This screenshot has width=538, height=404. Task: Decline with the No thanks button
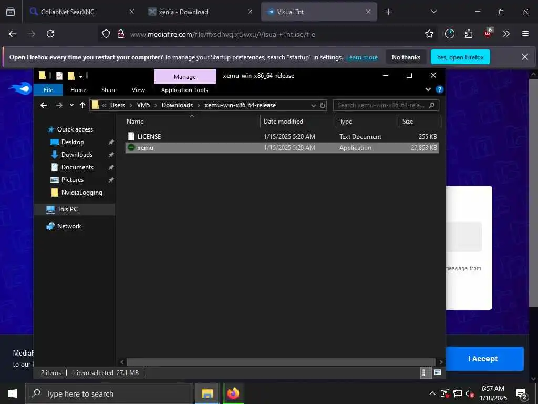click(406, 57)
